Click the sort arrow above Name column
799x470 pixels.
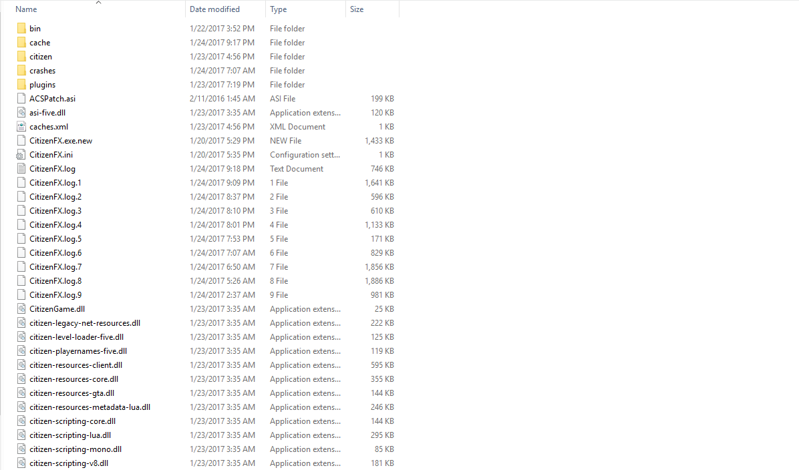(x=98, y=3)
